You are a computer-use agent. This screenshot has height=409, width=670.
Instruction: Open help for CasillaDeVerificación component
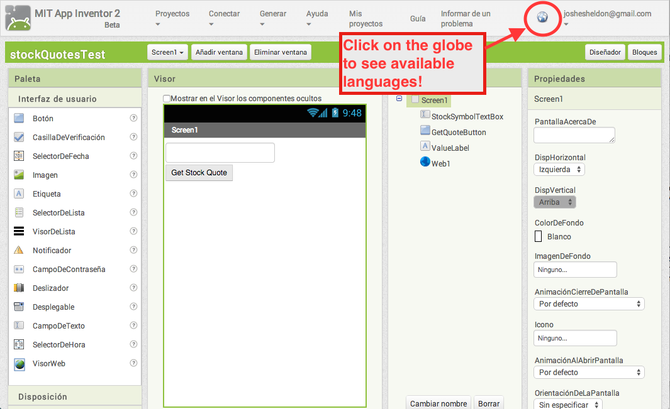point(133,136)
